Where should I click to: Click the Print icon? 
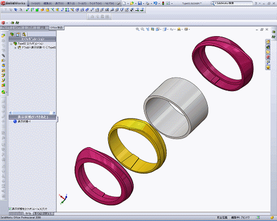coord(148,3)
